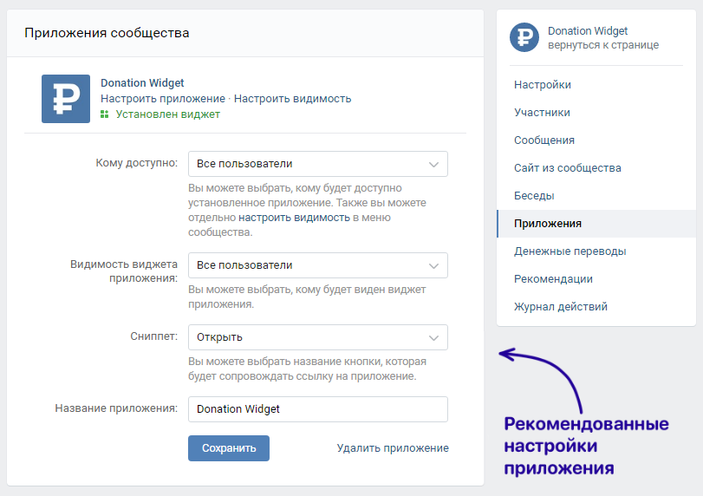Open the 'Видимость виджета приложения' dropdown
The height and width of the screenshot is (496, 703).
[x=318, y=265]
